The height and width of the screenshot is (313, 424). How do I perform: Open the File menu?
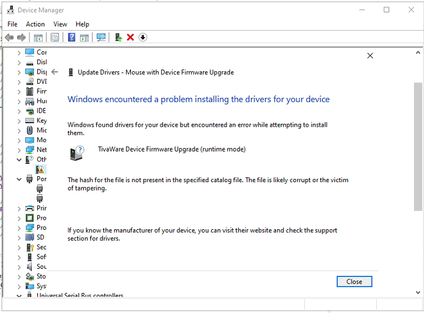coord(12,24)
